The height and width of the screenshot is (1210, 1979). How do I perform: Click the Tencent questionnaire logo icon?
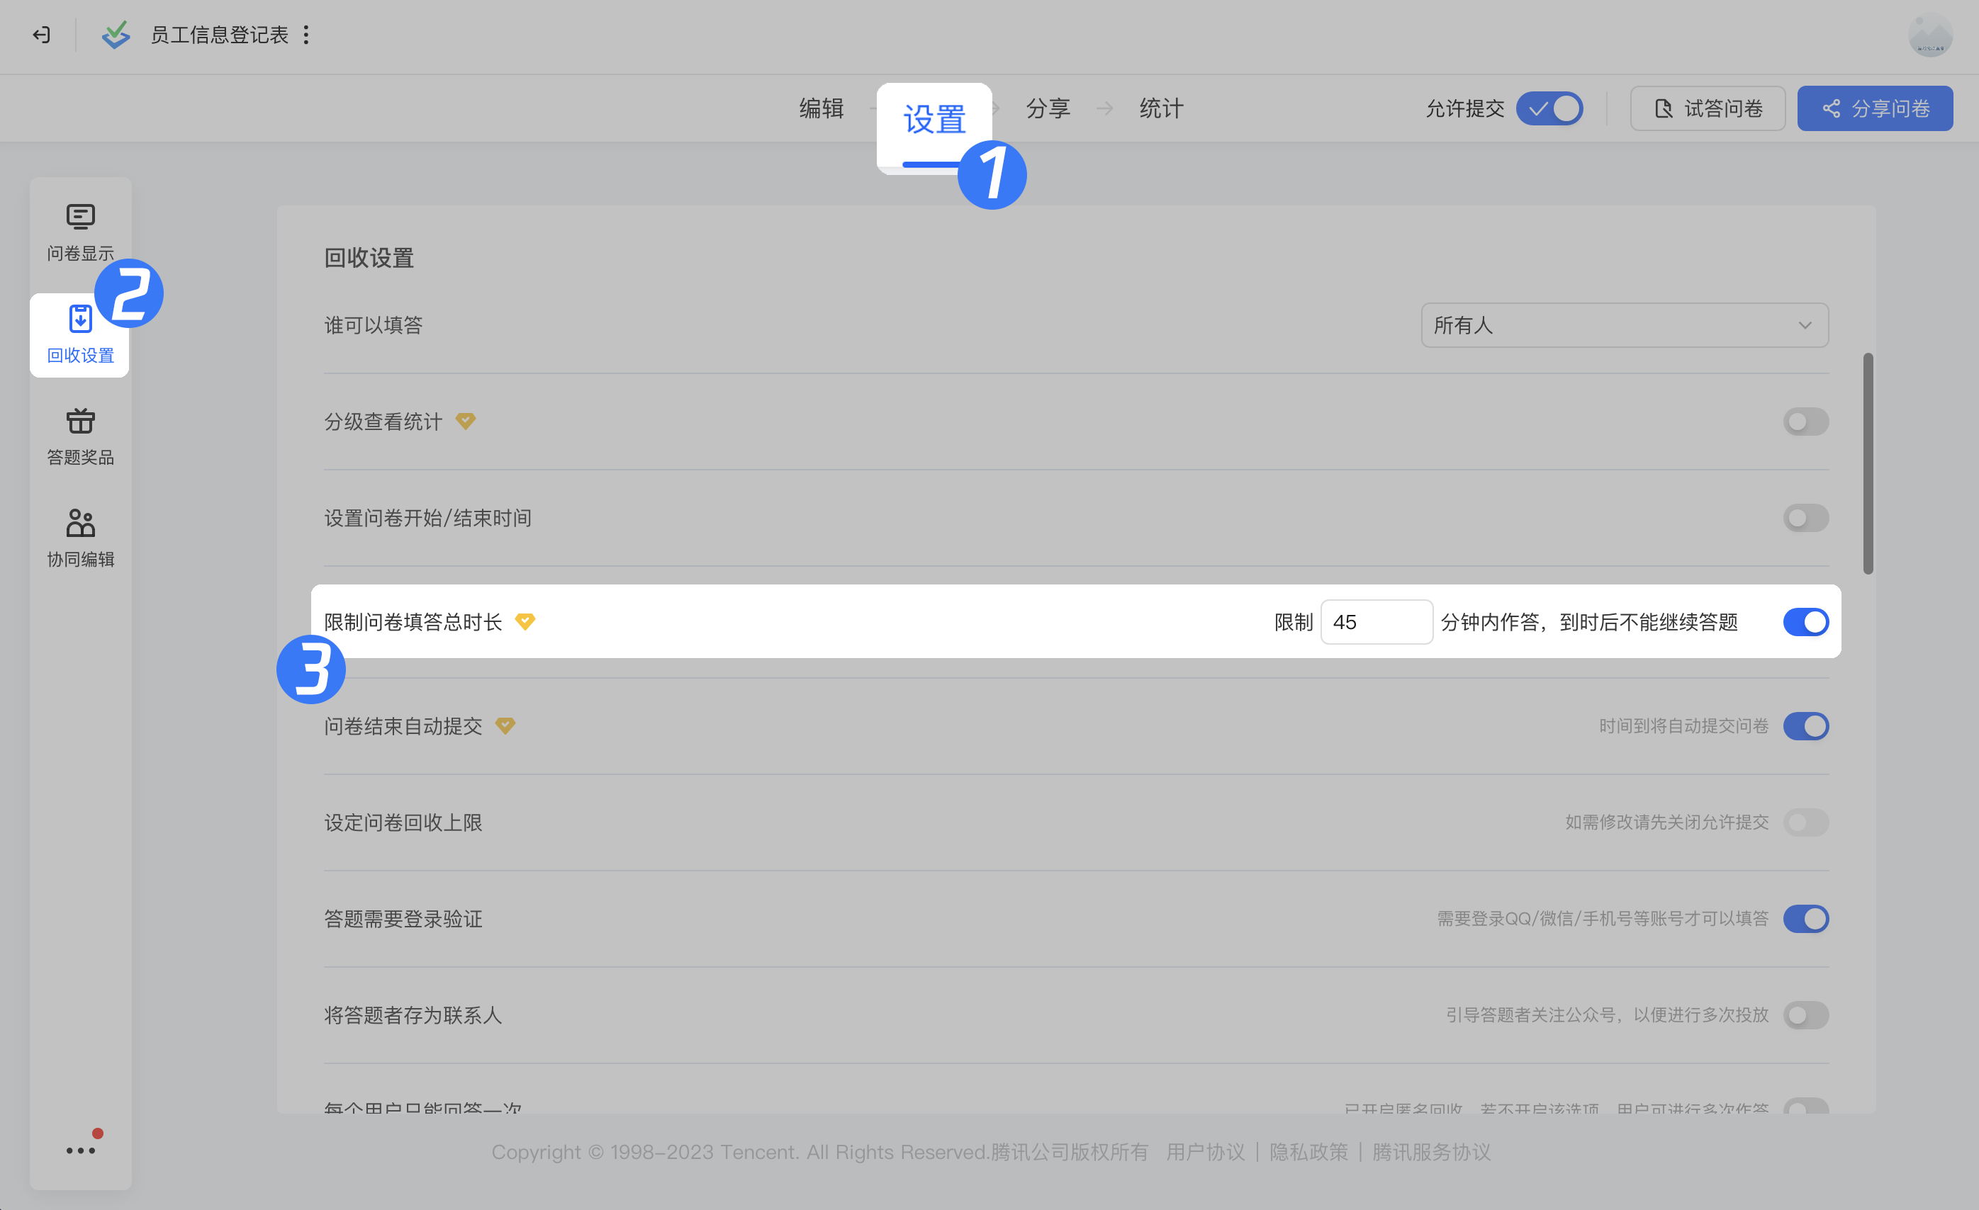tap(116, 35)
